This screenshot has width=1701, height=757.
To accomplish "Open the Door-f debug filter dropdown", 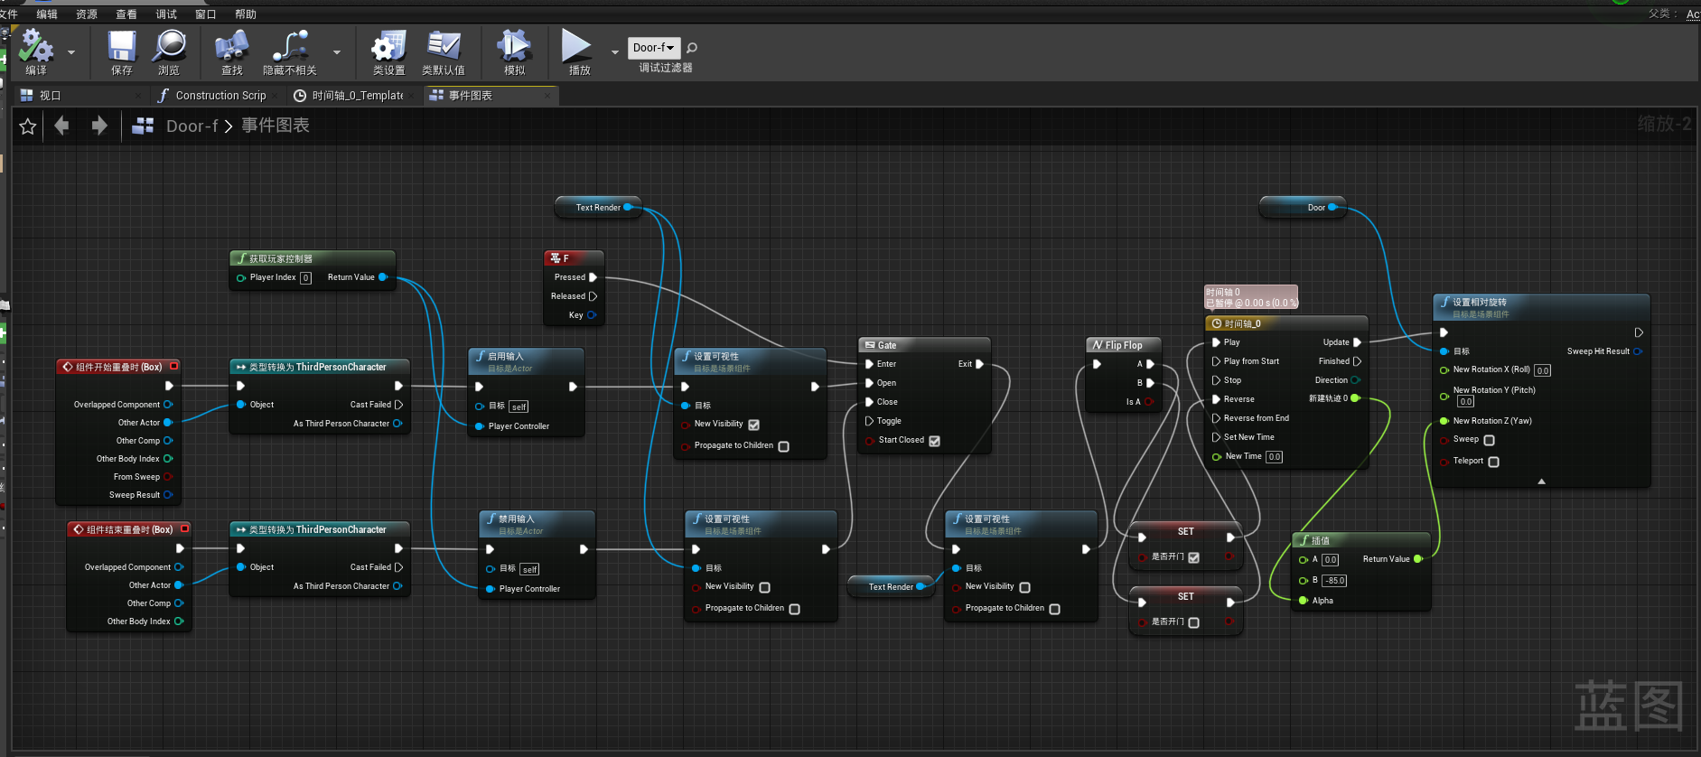I will point(653,48).
